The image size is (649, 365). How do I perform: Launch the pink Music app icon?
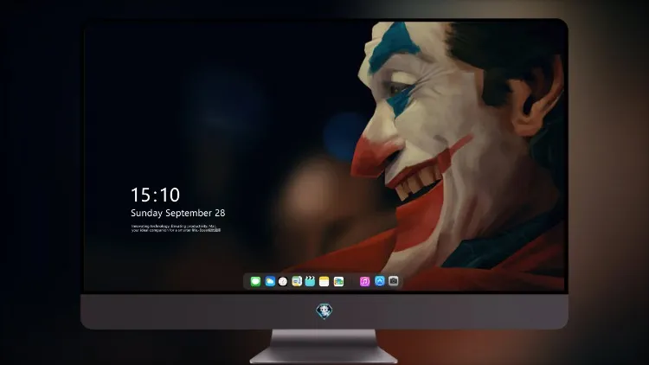pyautogui.click(x=364, y=281)
